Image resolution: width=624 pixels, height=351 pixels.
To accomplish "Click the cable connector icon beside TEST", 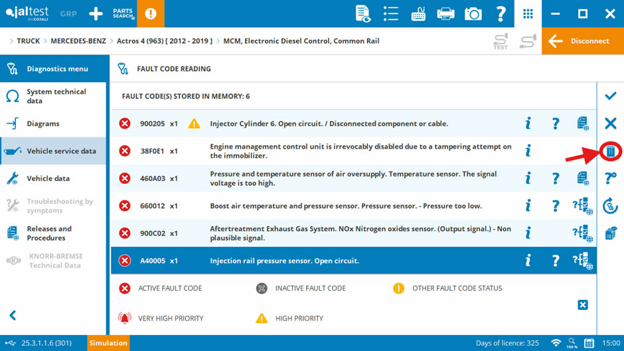I will pos(528,41).
